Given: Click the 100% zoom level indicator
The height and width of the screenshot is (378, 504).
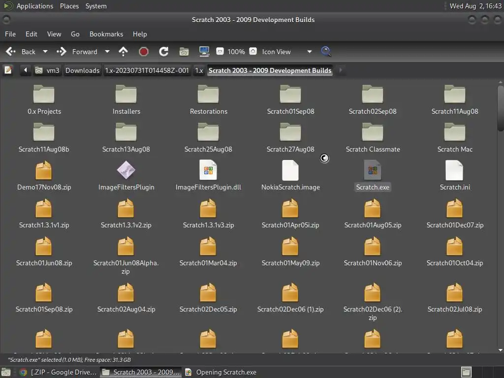Looking at the screenshot, I should point(236,52).
